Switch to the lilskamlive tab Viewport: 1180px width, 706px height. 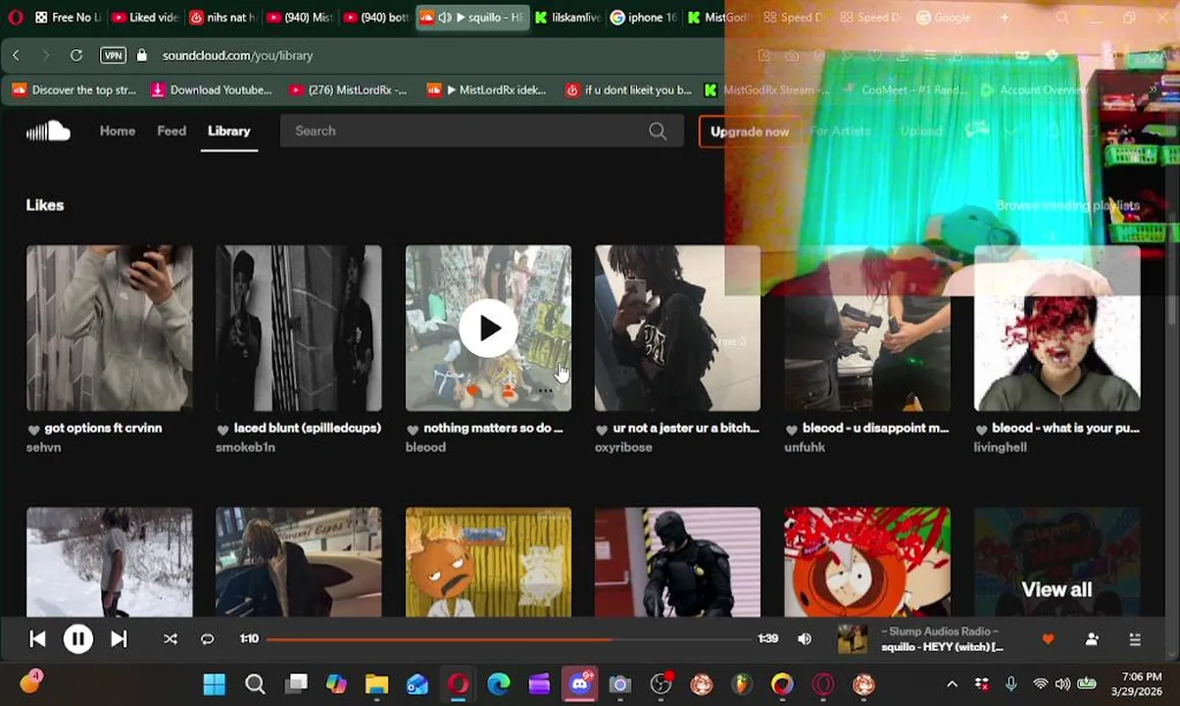[x=568, y=18]
